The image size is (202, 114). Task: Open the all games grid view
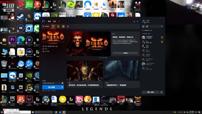(46, 26)
